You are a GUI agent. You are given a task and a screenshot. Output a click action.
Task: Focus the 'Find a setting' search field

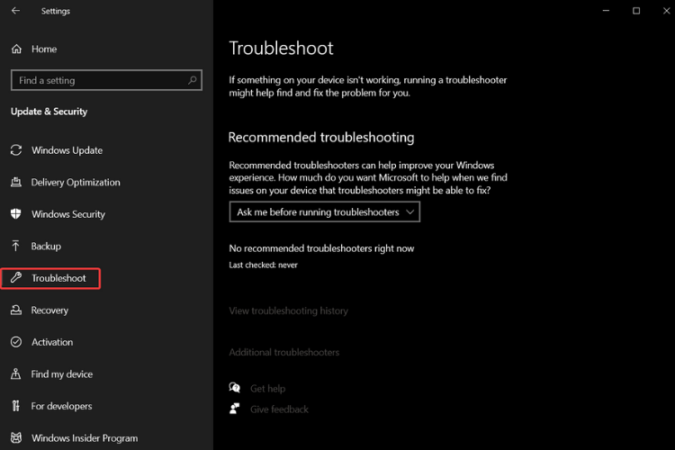tap(106, 80)
